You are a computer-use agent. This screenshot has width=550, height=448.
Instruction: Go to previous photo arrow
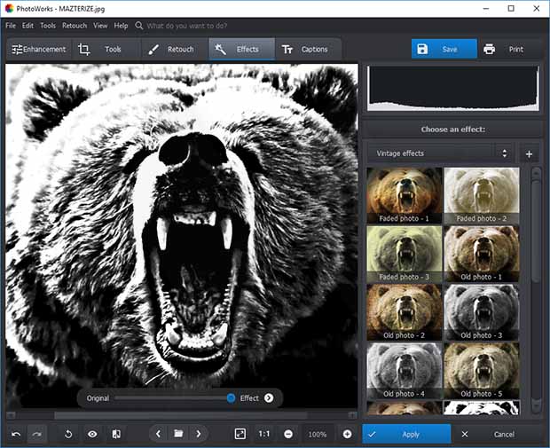pyautogui.click(x=158, y=434)
